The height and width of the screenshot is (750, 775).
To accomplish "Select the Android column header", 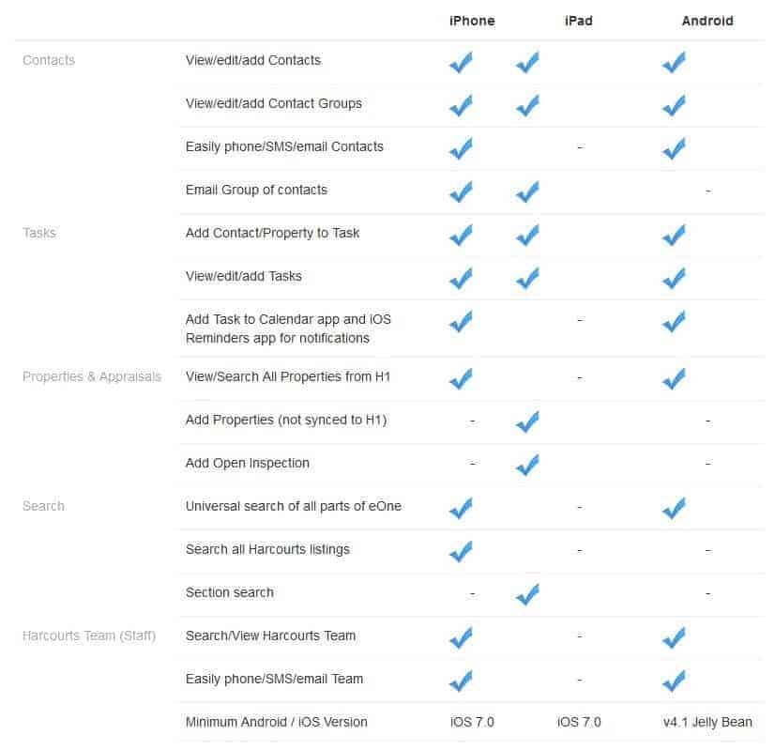I will [x=707, y=21].
